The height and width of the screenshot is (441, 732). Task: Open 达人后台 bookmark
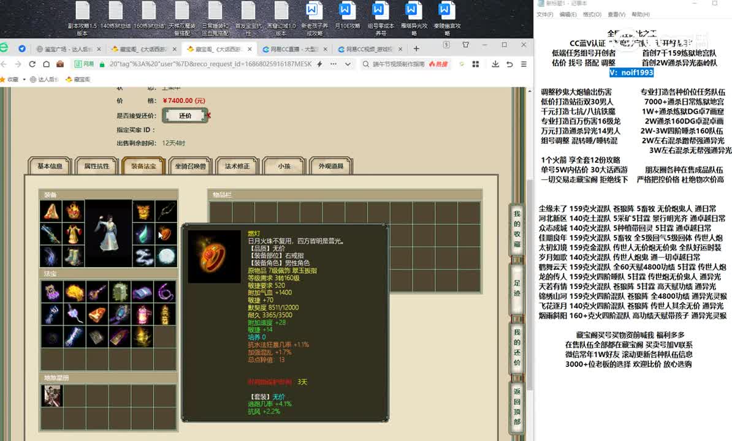click(44, 79)
